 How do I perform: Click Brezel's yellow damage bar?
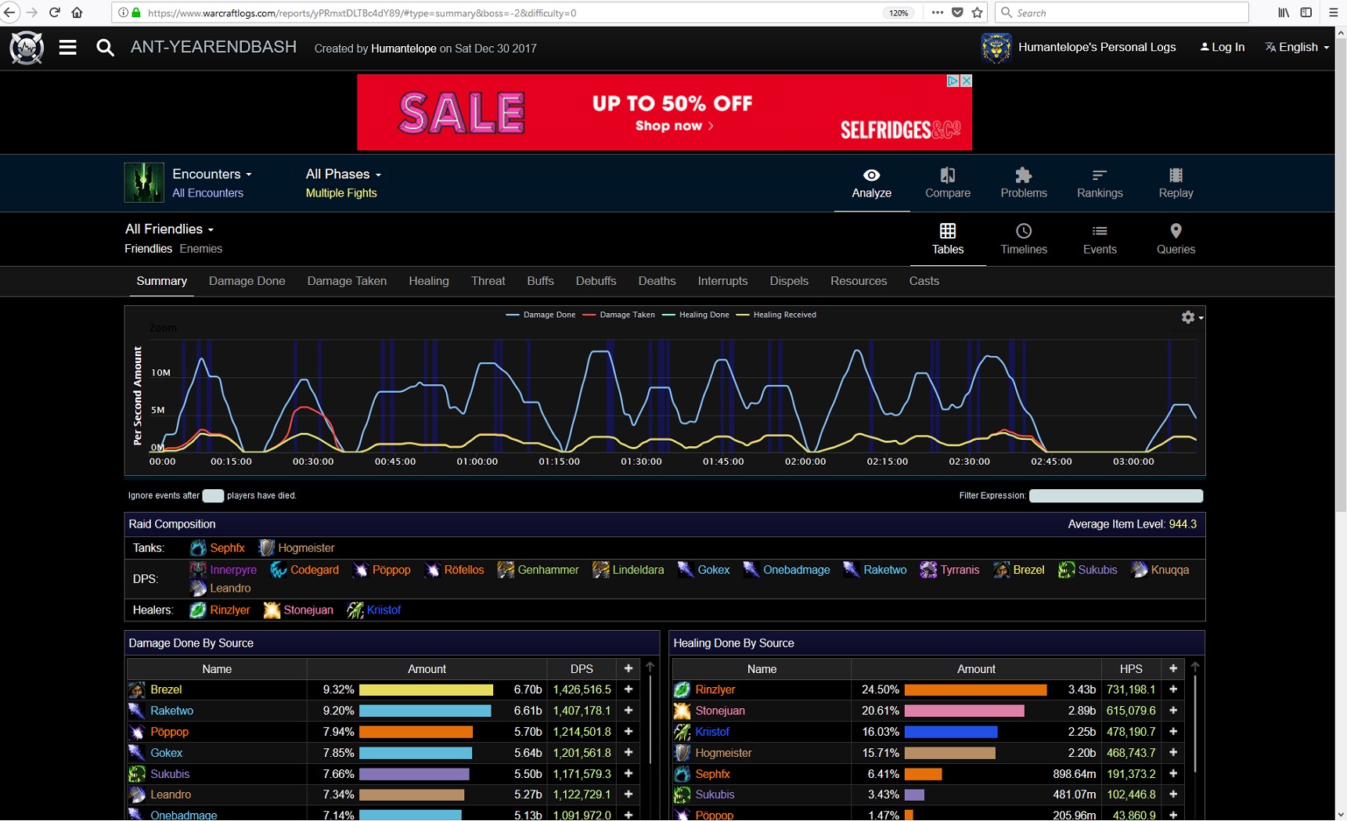426,690
